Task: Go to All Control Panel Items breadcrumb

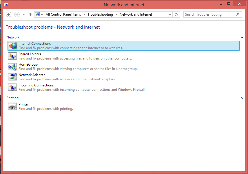Action: [x=63, y=14]
